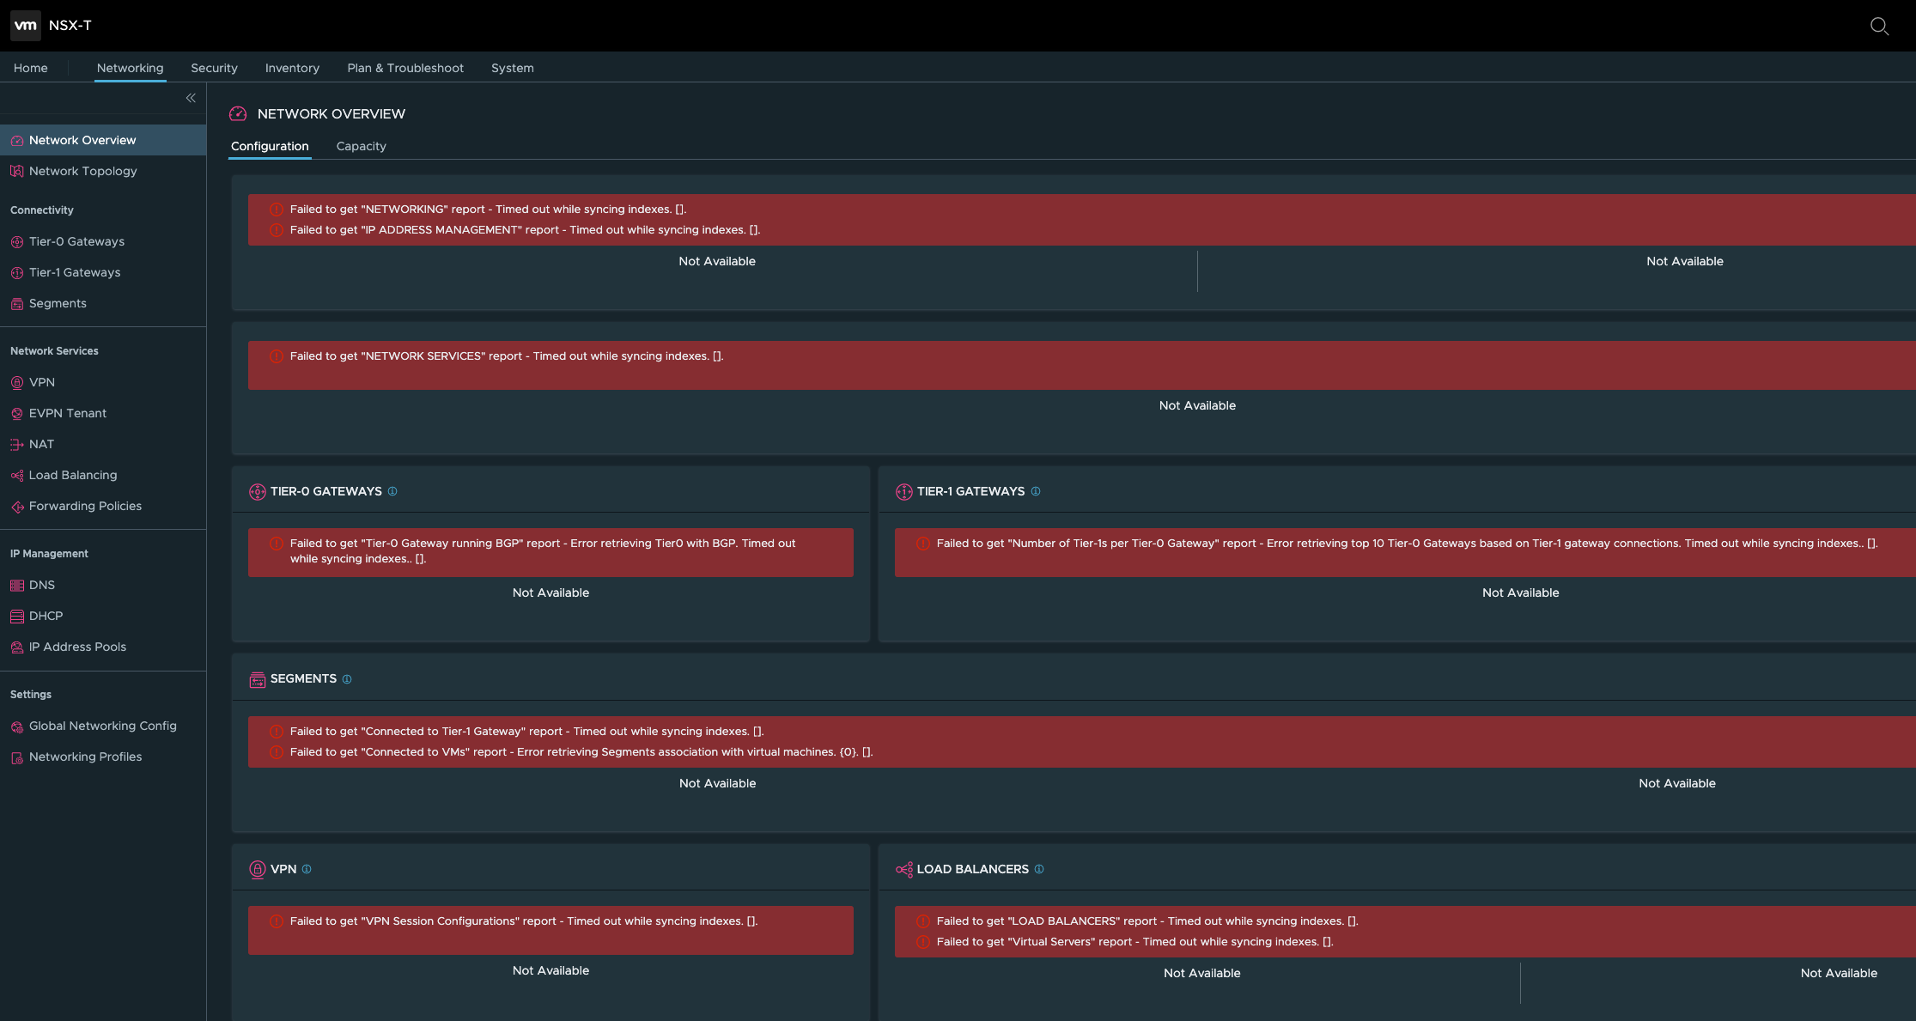This screenshot has width=1916, height=1021.
Task: Click the "Tier-0 Gateway running BGP" error message
Action: point(543,551)
